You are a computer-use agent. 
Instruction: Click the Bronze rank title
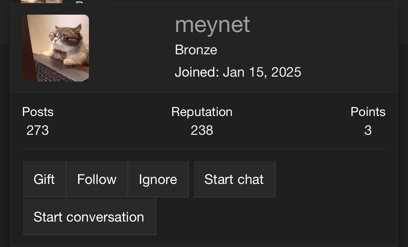tap(196, 50)
